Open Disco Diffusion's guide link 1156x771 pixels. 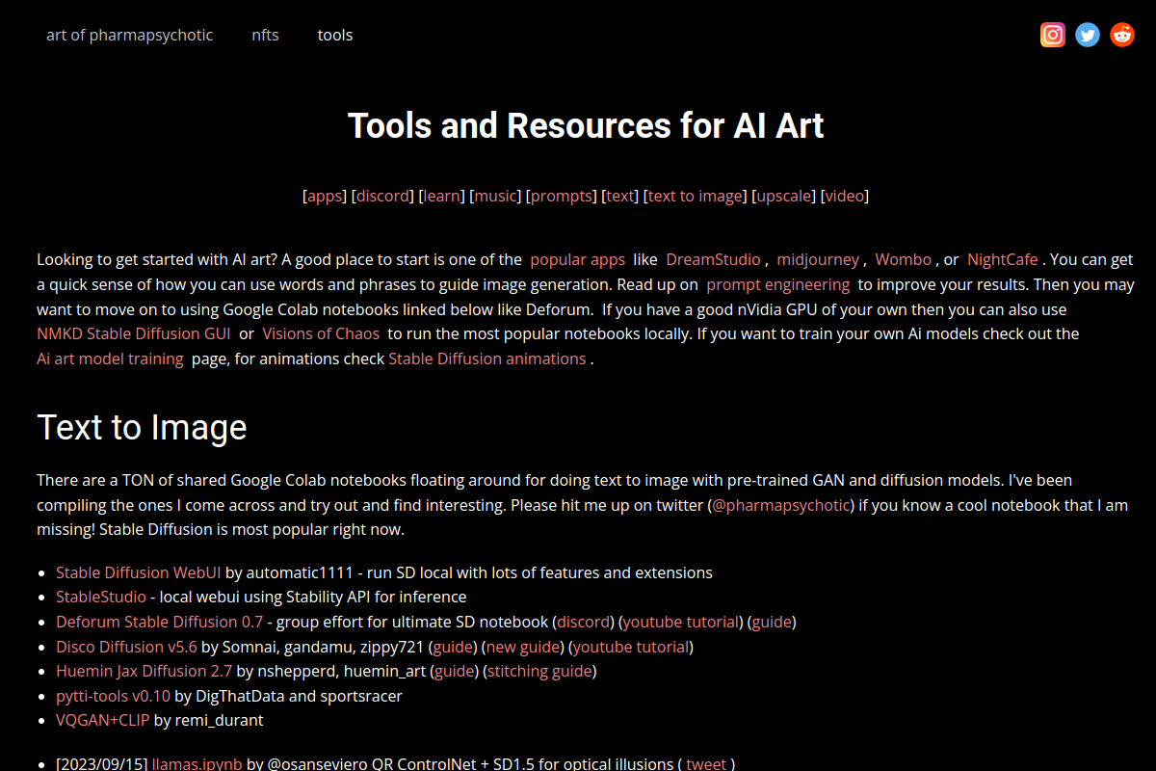(453, 647)
